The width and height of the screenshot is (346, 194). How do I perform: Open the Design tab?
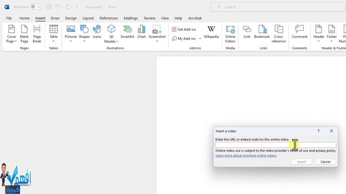click(x=71, y=18)
